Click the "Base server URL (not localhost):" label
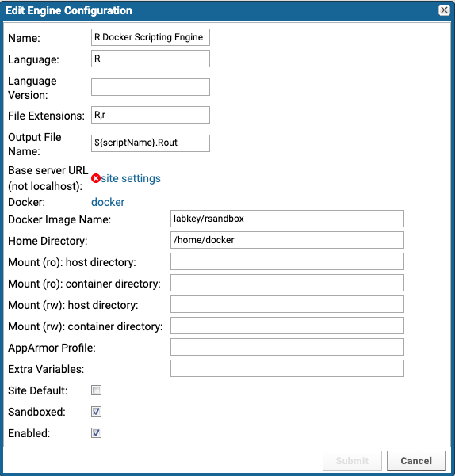This screenshot has height=476, width=455. (48, 178)
